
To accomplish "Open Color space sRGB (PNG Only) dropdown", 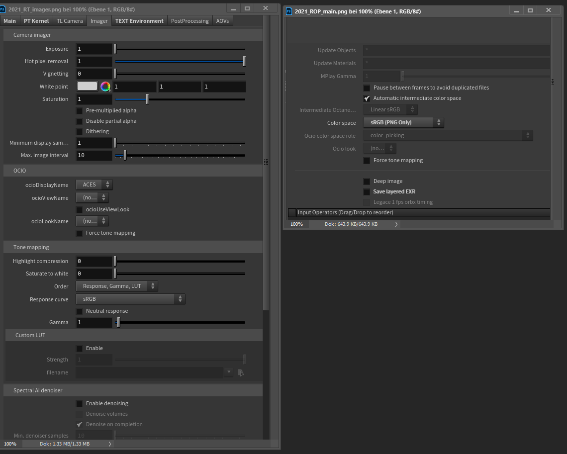I will pyautogui.click(x=403, y=122).
